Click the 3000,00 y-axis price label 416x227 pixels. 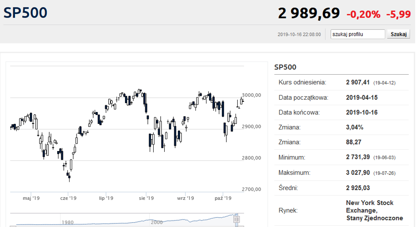pyautogui.click(x=252, y=95)
